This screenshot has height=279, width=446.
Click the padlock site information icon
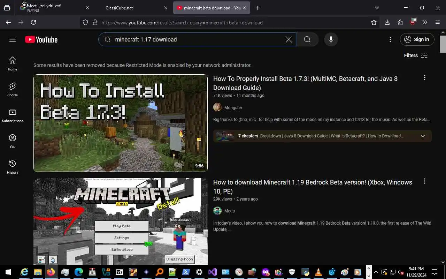pos(95,22)
